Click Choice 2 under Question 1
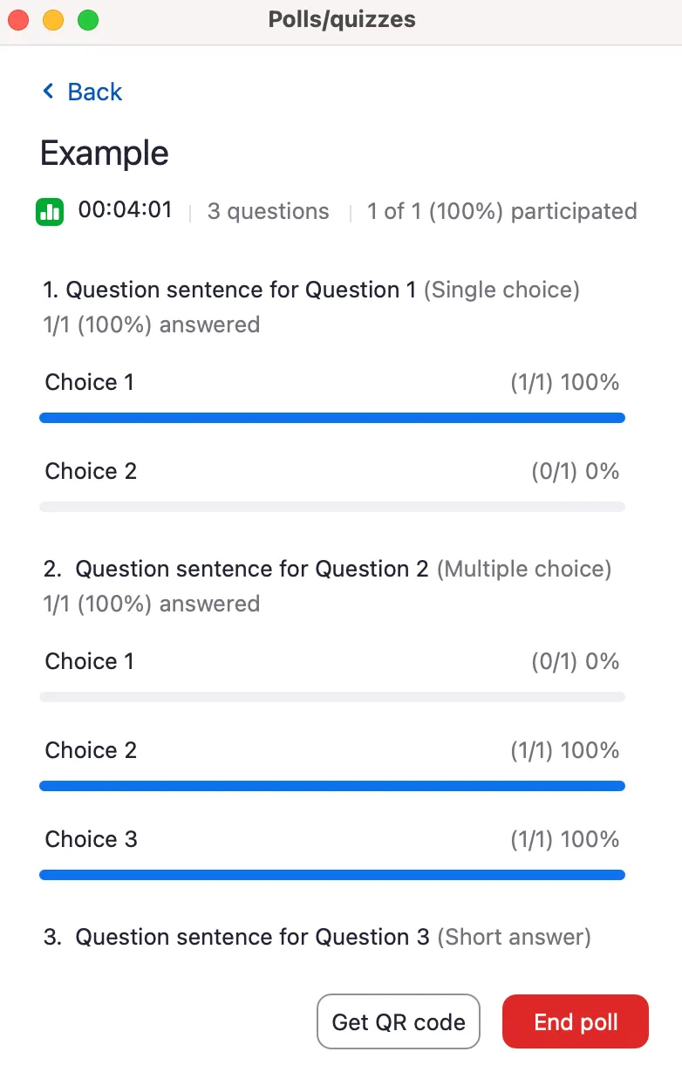The height and width of the screenshot is (1086, 682). tap(89, 471)
